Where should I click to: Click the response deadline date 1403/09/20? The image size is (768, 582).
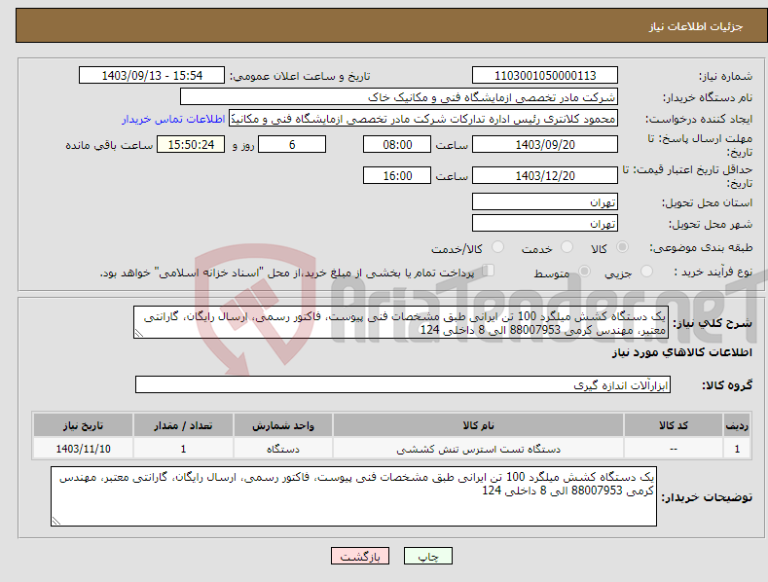pyautogui.click(x=545, y=144)
